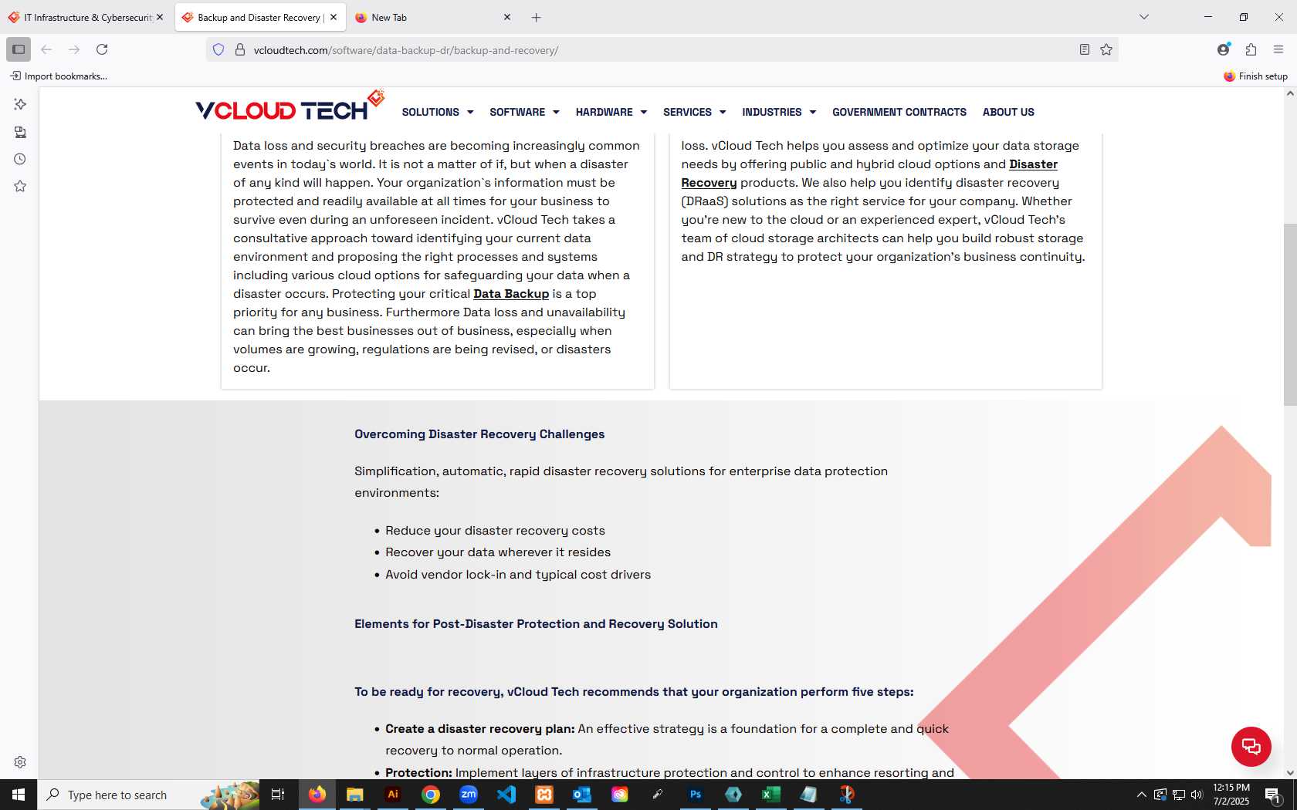Click 'Reduce your disaster recovery costs' bullet

click(495, 531)
